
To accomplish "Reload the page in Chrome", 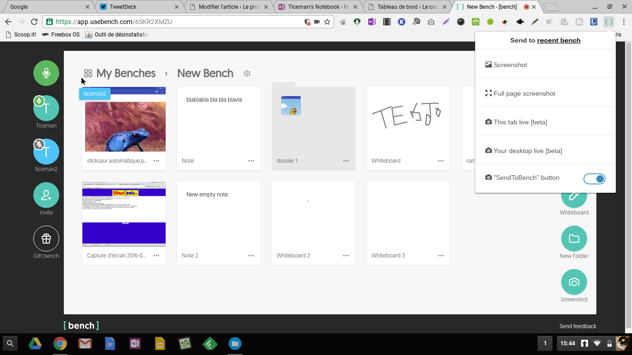I will pyautogui.click(x=34, y=22).
